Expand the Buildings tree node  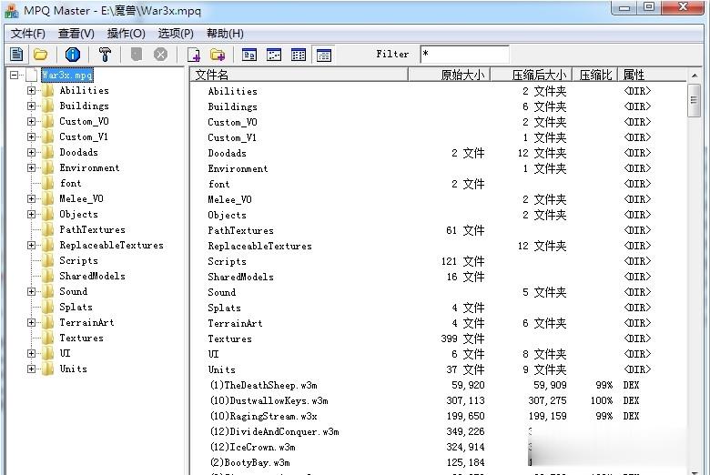tap(31, 106)
